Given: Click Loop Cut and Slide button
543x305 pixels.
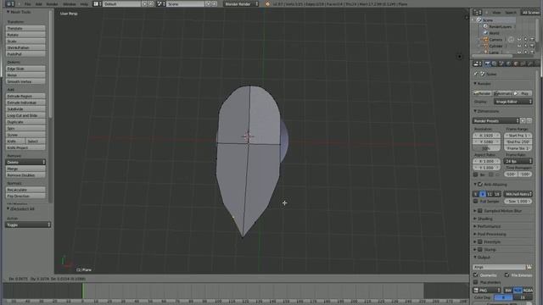Looking at the screenshot, I should 25,115.
